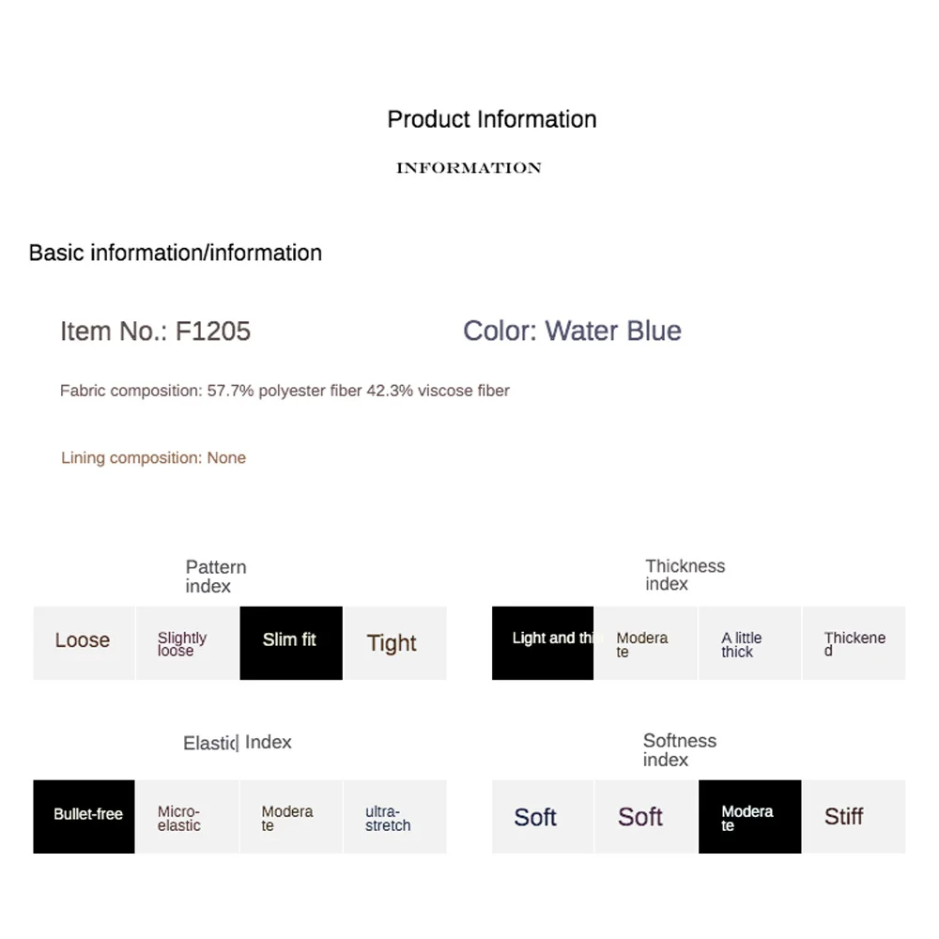The width and height of the screenshot is (939, 939).
Task: Click the Lining composition: None text
Action: coord(153,457)
